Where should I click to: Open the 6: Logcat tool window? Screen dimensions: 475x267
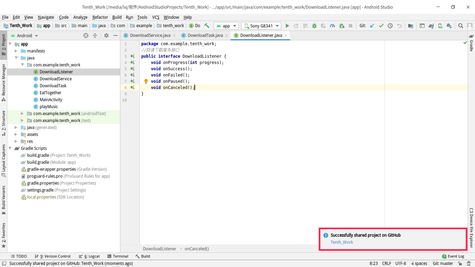pyautogui.click(x=89, y=256)
